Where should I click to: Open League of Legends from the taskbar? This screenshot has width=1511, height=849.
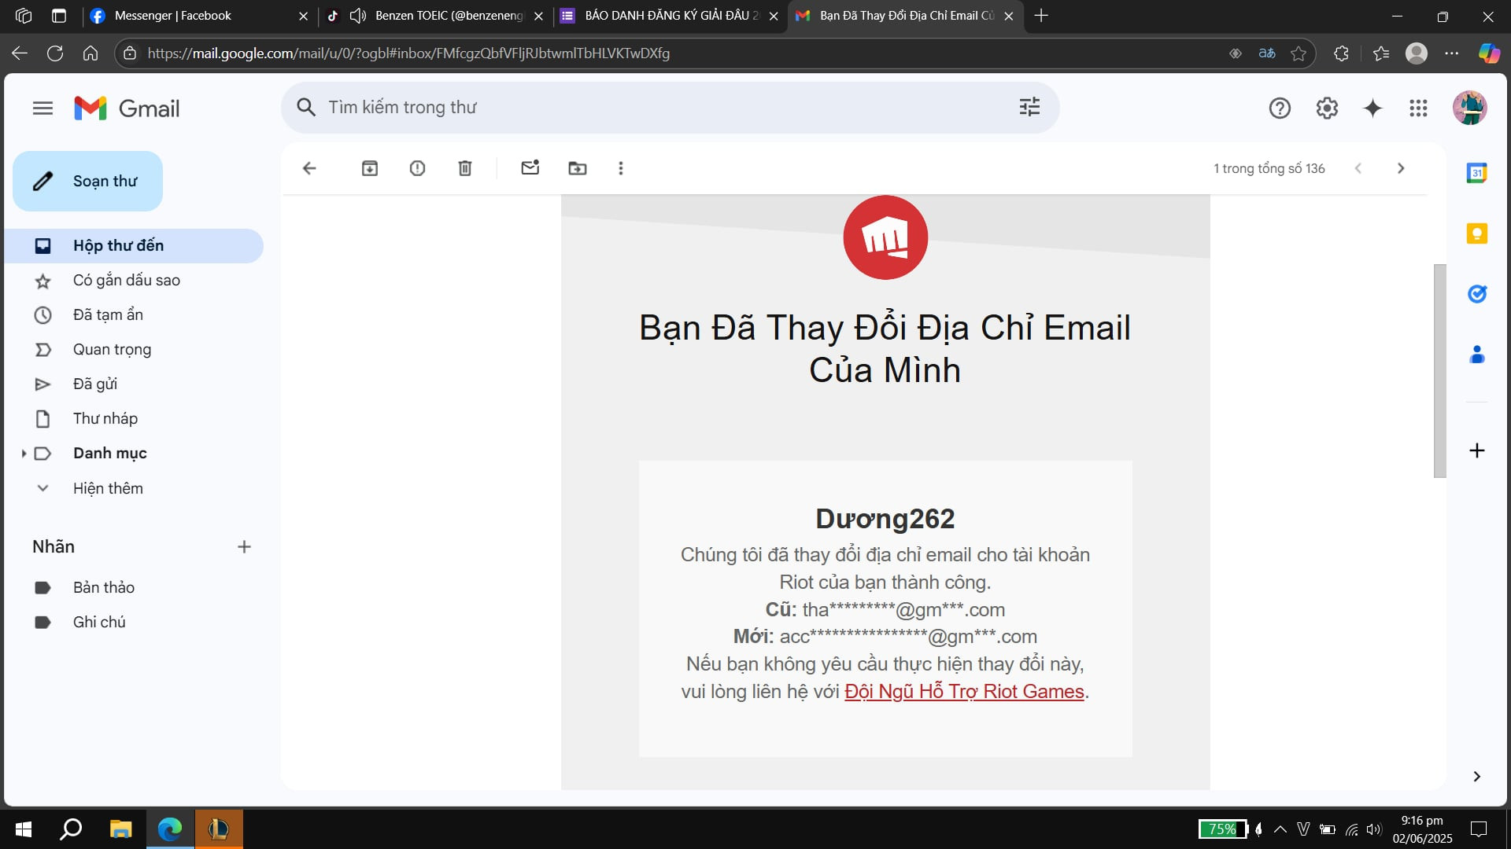pos(219,829)
